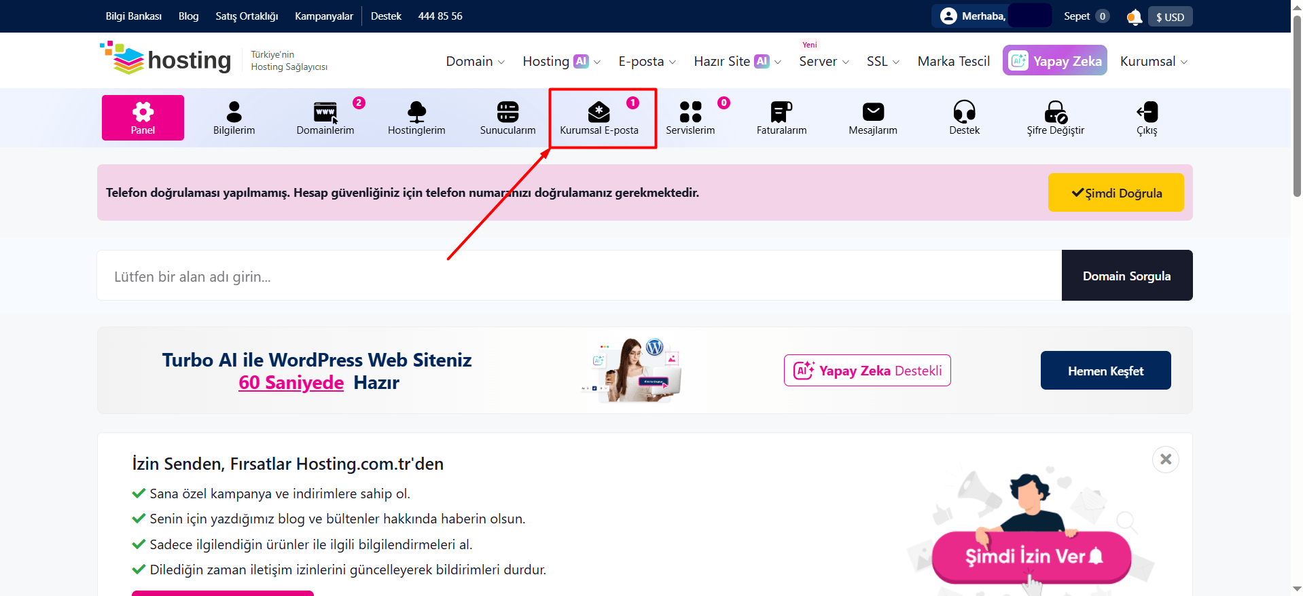Expand the Domain menu
Viewport: 1303px width, 596px height.
click(475, 61)
